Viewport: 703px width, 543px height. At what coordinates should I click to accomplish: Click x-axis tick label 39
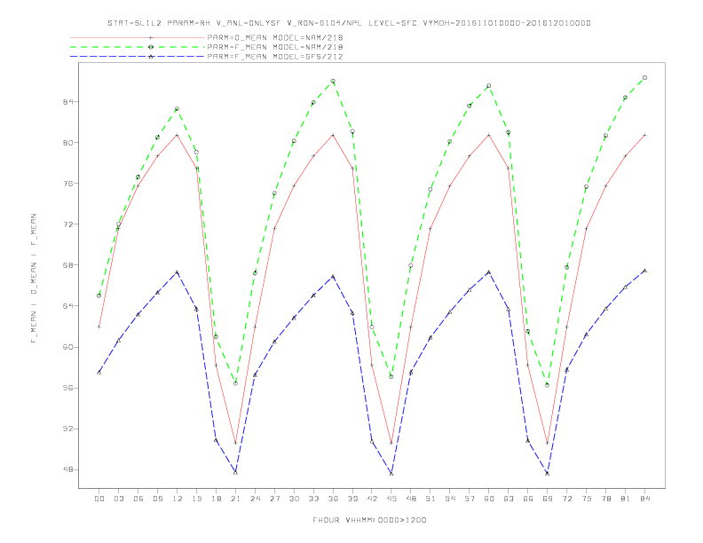(352, 499)
